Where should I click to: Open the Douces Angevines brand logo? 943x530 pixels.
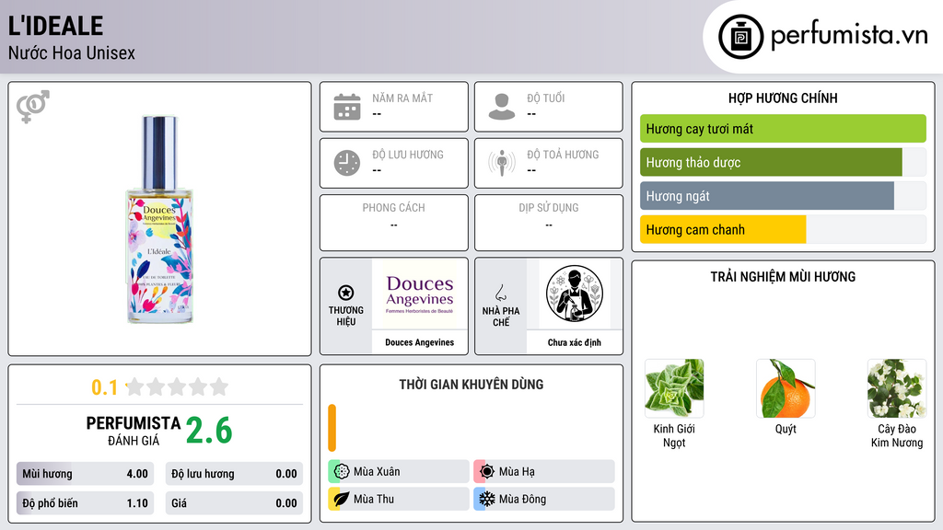click(420, 294)
